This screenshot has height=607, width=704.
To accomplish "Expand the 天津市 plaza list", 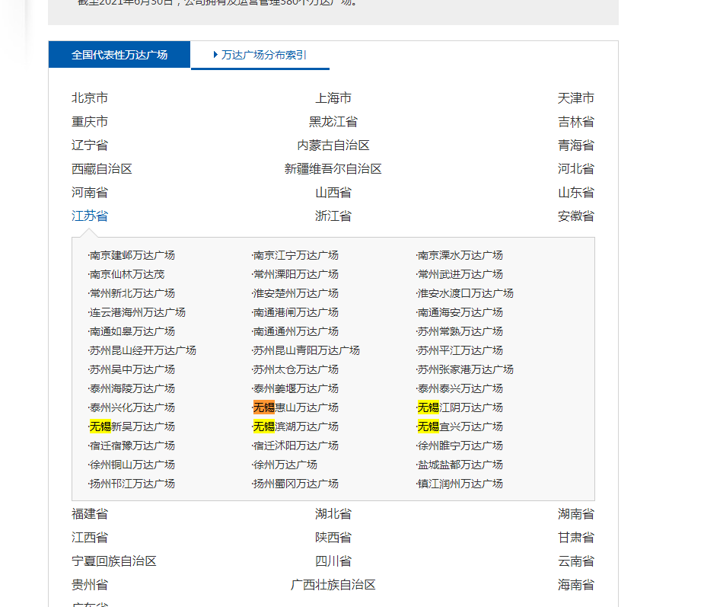I will [x=576, y=98].
